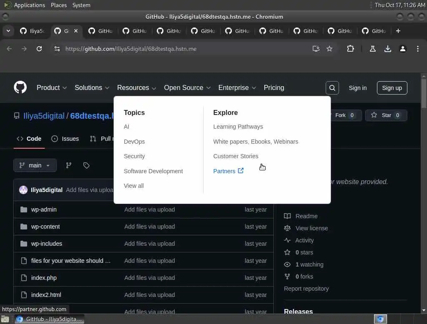427x324 pixels.
Task: Expand the Product dropdown menu
Action: point(51,87)
